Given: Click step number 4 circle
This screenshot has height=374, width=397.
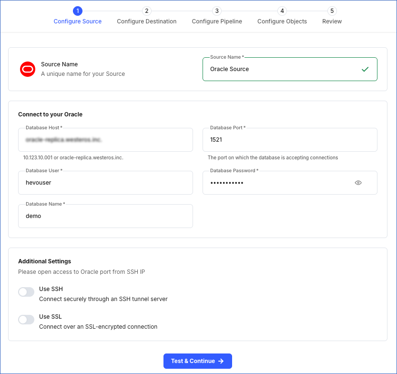Looking at the screenshot, I should pyautogui.click(x=282, y=11).
